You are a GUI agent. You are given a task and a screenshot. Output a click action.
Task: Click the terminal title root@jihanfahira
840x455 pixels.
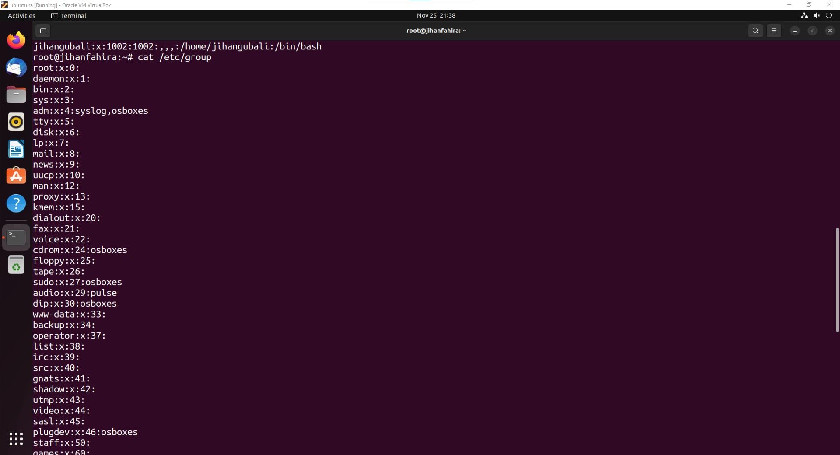pyautogui.click(x=436, y=31)
